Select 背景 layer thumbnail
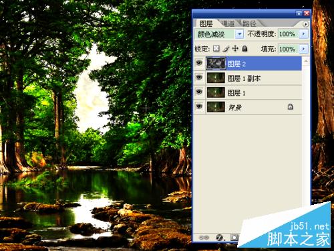This screenshot has height=251, width=334. pos(216,107)
